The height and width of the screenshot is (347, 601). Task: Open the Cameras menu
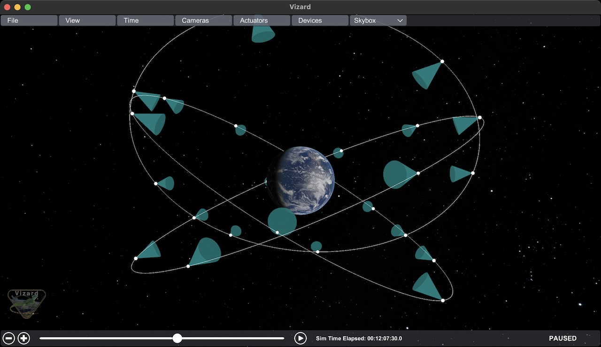204,21
